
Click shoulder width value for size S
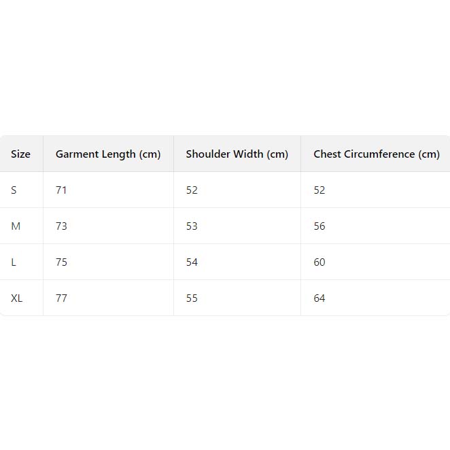click(192, 190)
